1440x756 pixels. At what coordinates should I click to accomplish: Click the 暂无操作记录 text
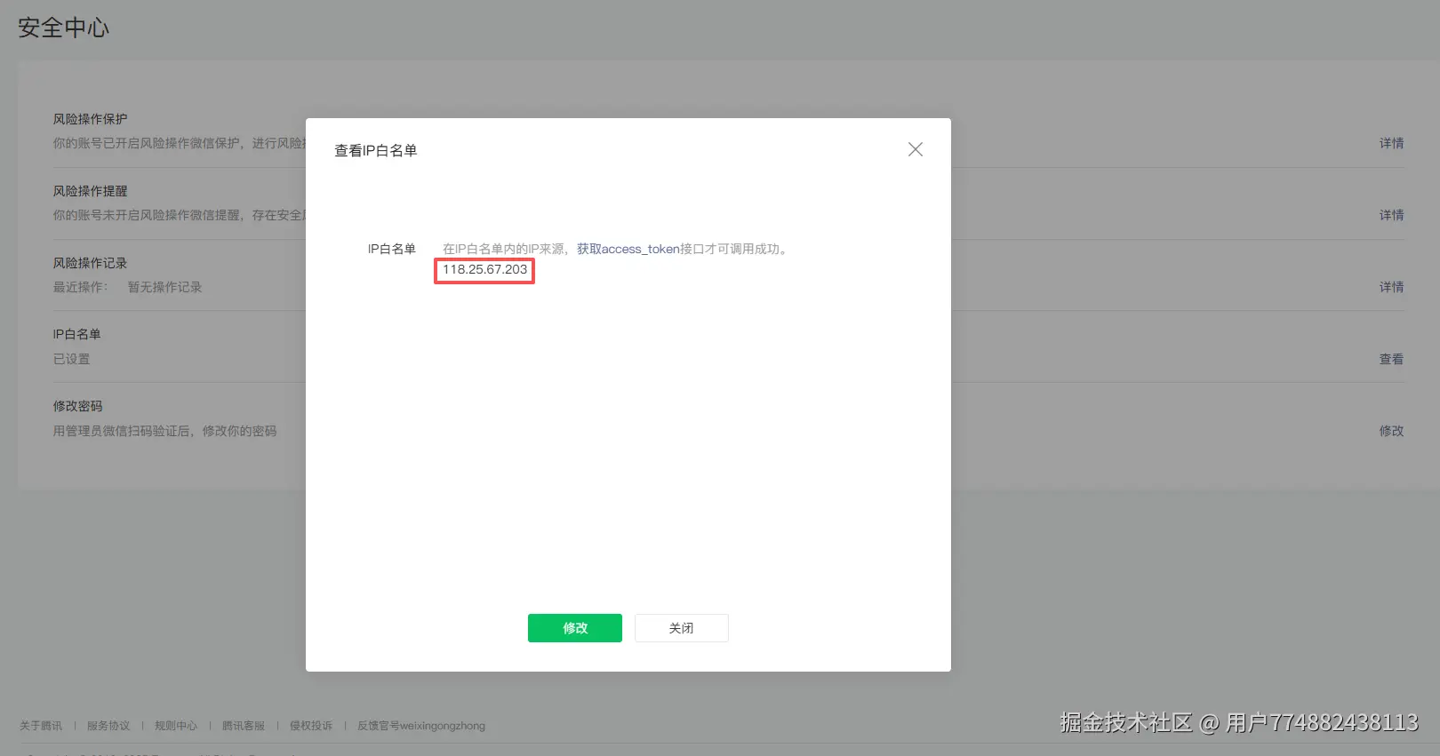(164, 287)
